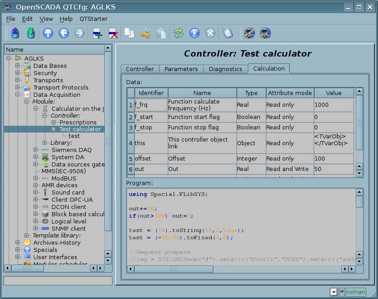Switch to the Diagnostics tab
The image size is (378, 299).
coord(225,69)
